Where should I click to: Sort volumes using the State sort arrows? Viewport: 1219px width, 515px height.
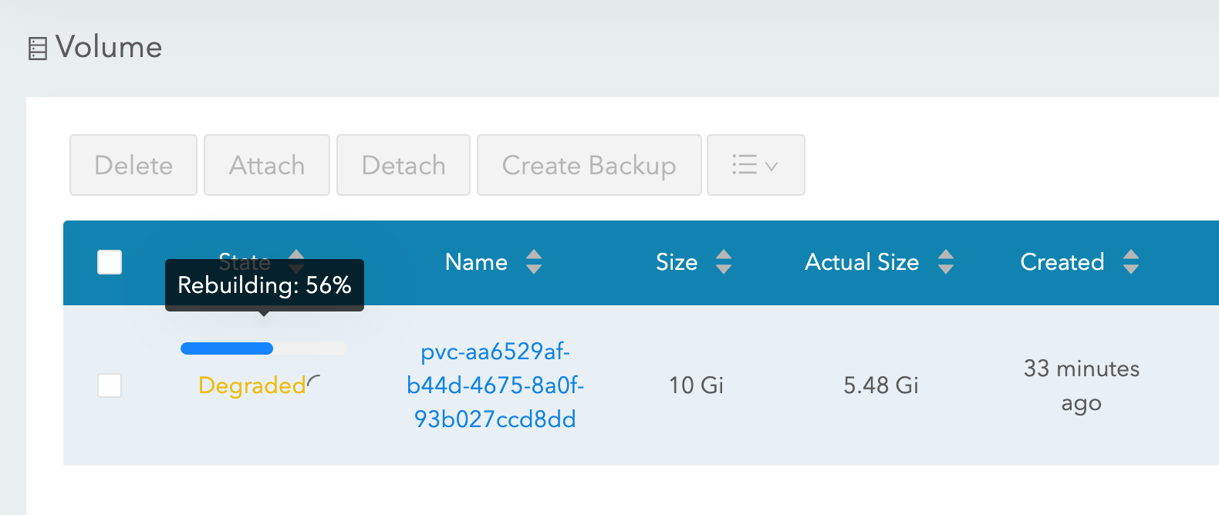tap(296, 254)
